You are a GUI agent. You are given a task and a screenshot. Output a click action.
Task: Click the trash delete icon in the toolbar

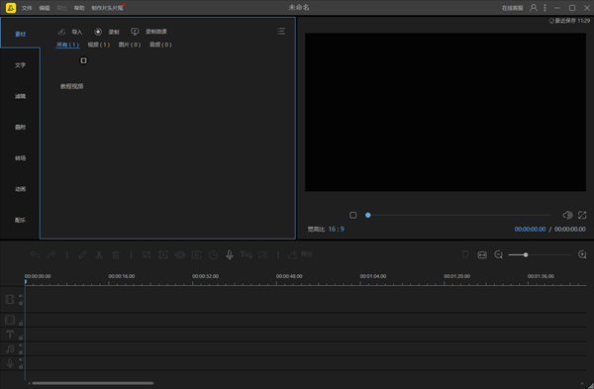(116, 255)
